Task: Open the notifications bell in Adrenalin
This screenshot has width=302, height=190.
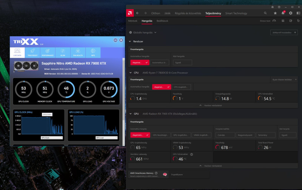Action: (283, 13)
